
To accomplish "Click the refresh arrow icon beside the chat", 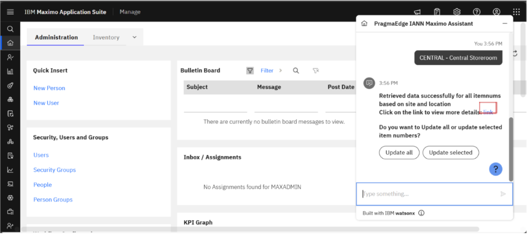I will pyautogui.click(x=515, y=53).
